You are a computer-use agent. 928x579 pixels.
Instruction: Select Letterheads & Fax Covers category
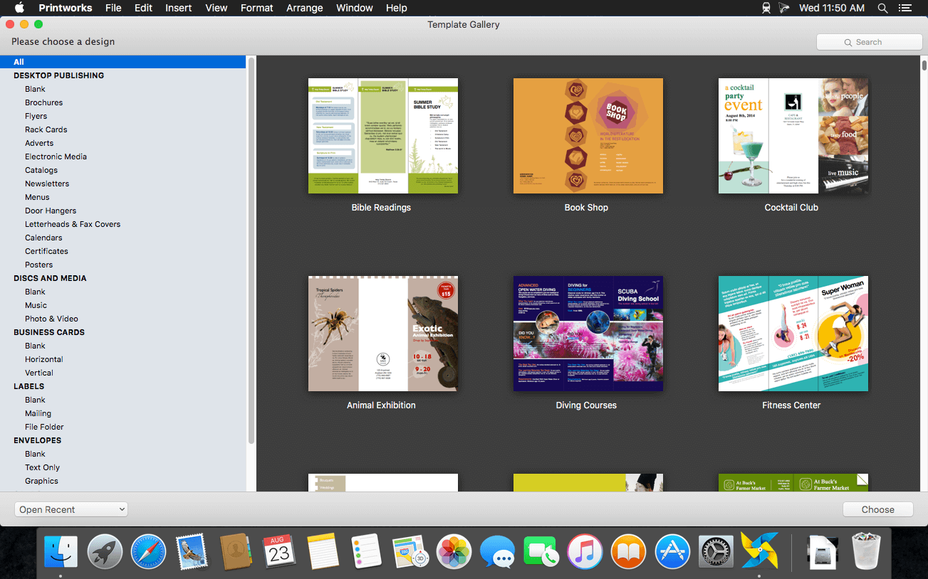(x=73, y=224)
